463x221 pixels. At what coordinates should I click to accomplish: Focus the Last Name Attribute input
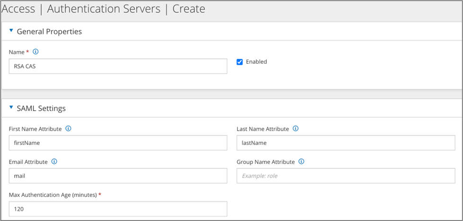coord(346,143)
